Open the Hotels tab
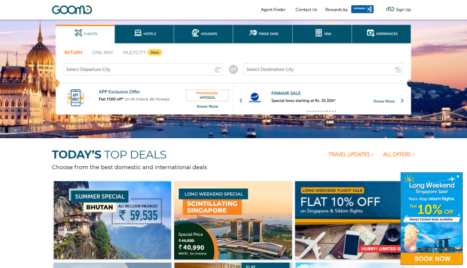This screenshot has width=467, height=268. tap(144, 34)
